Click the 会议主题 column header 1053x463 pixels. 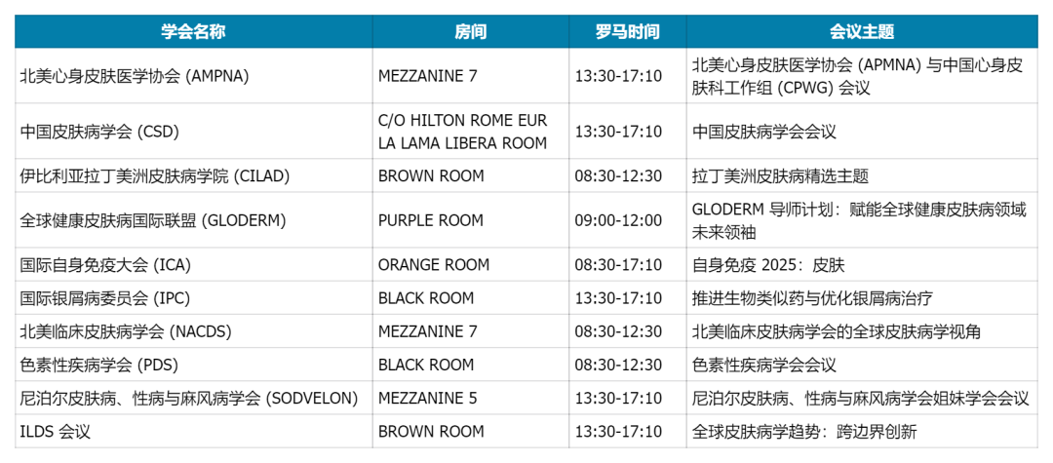862,31
